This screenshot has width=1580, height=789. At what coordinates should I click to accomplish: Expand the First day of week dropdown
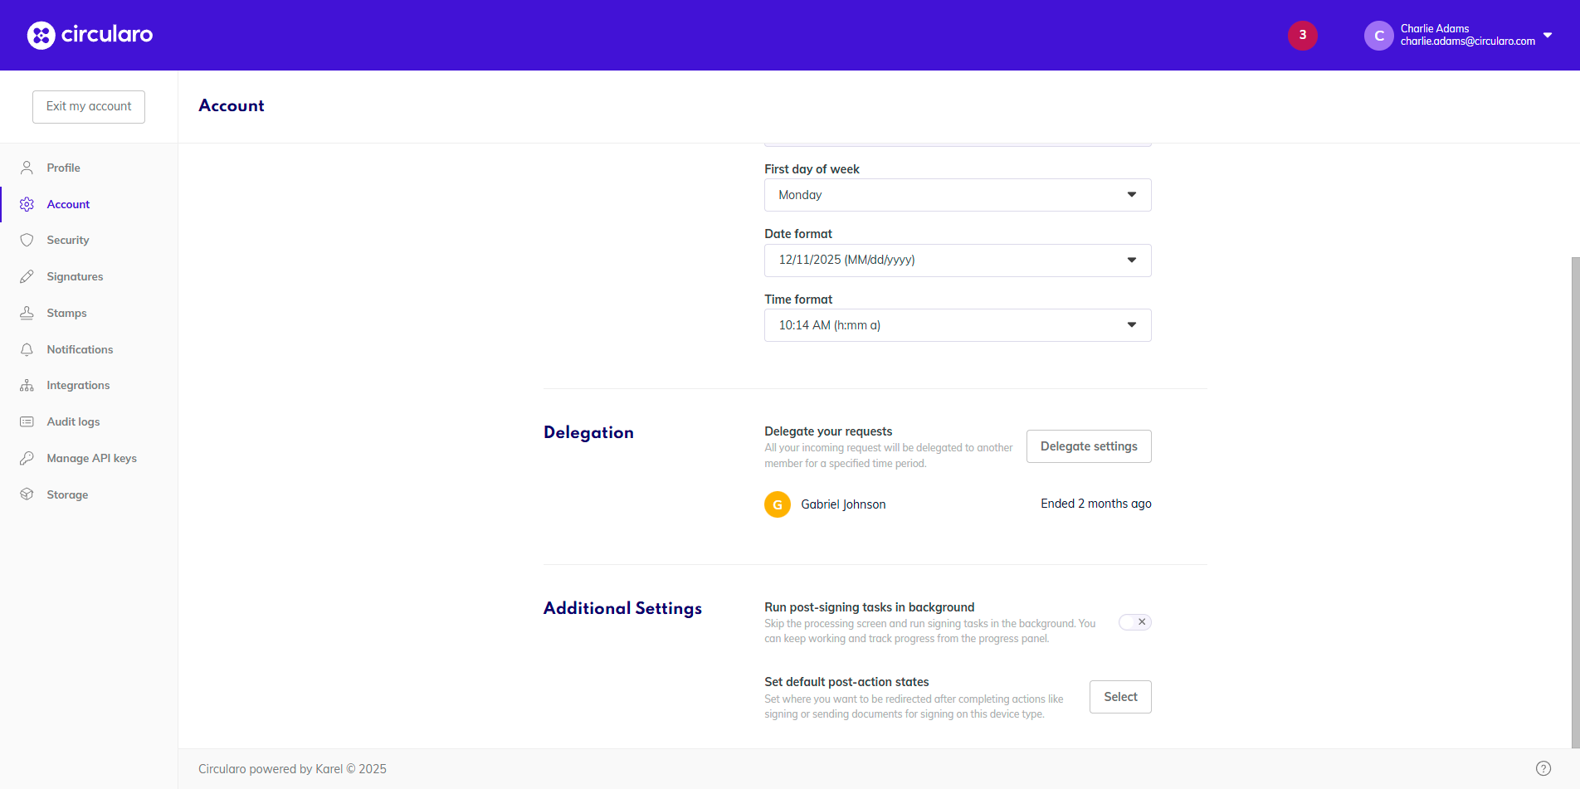957,195
